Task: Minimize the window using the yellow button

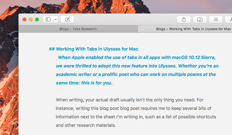Action: pyautogui.click(x=31, y=19)
